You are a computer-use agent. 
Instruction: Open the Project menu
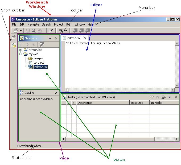tap(59, 24)
